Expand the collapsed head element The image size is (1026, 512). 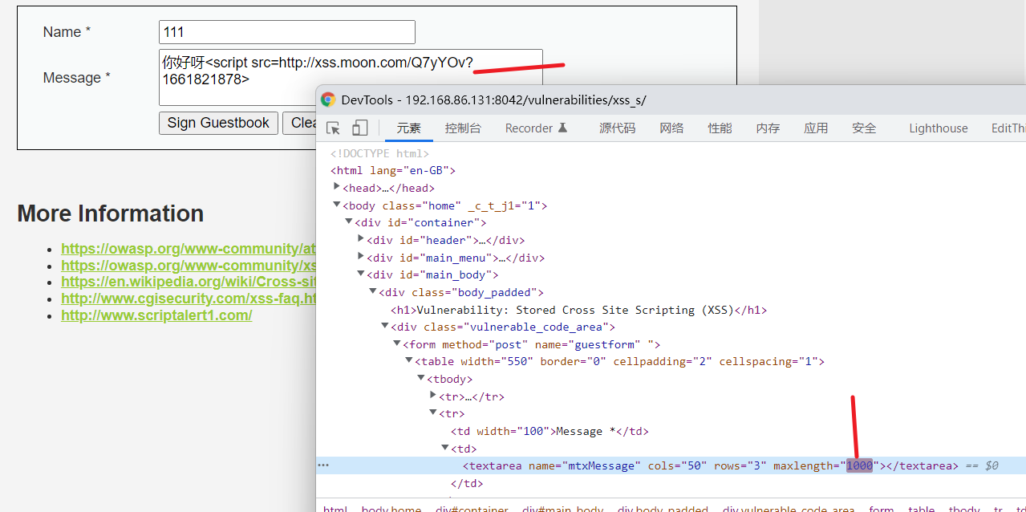click(338, 188)
